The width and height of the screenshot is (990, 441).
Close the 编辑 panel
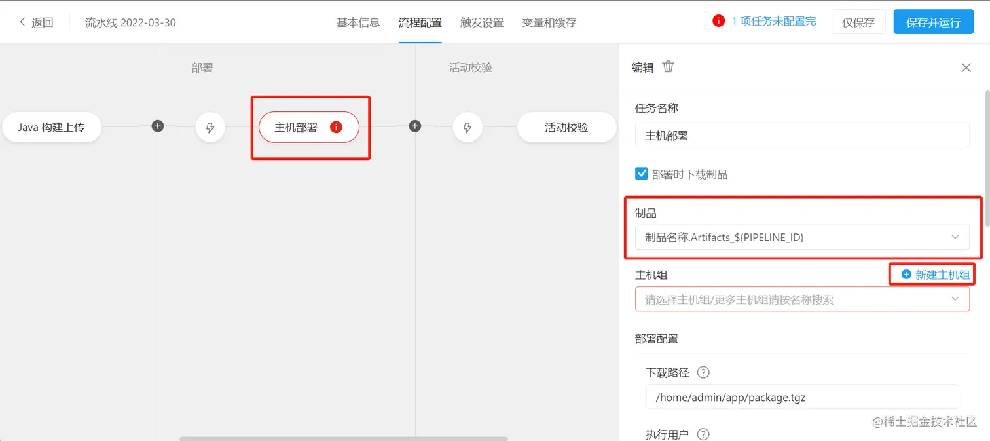pos(966,67)
